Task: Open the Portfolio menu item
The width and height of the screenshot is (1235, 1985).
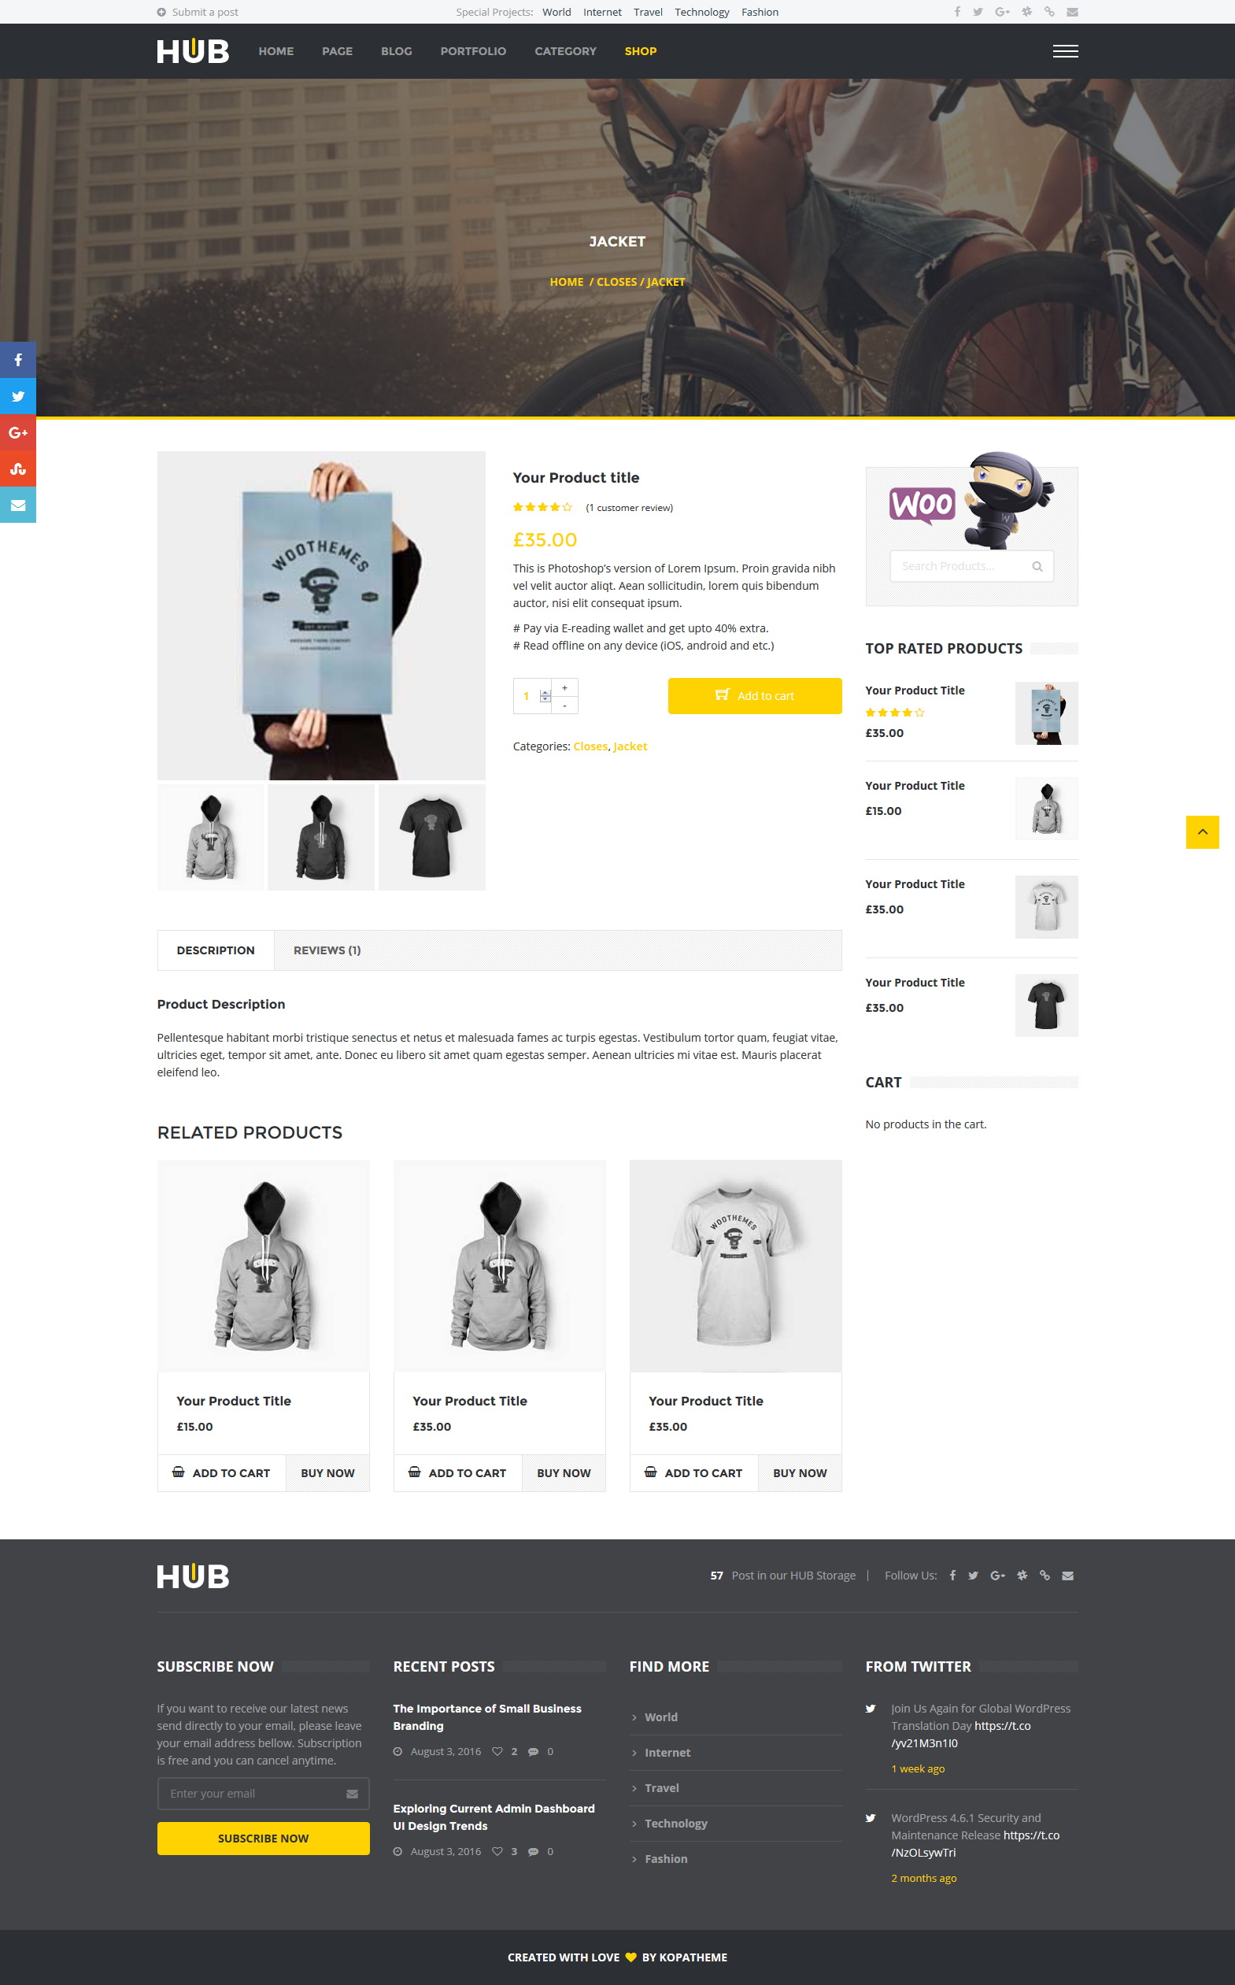Action: [x=473, y=50]
